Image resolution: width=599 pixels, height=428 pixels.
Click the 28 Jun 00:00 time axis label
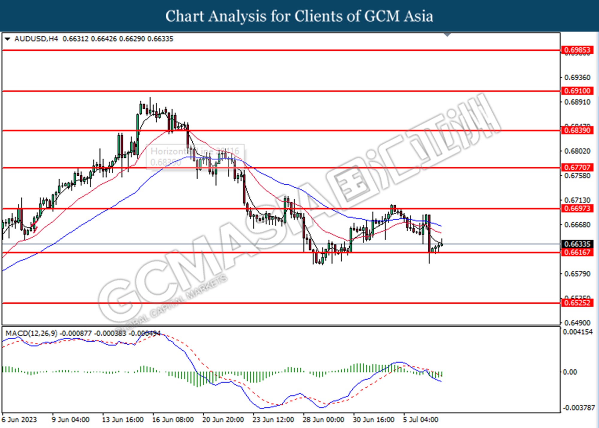[x=323, y=420]
